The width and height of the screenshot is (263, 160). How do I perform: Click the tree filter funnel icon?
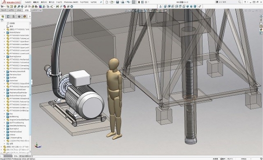pyautogui.click(x=2, y=21)
